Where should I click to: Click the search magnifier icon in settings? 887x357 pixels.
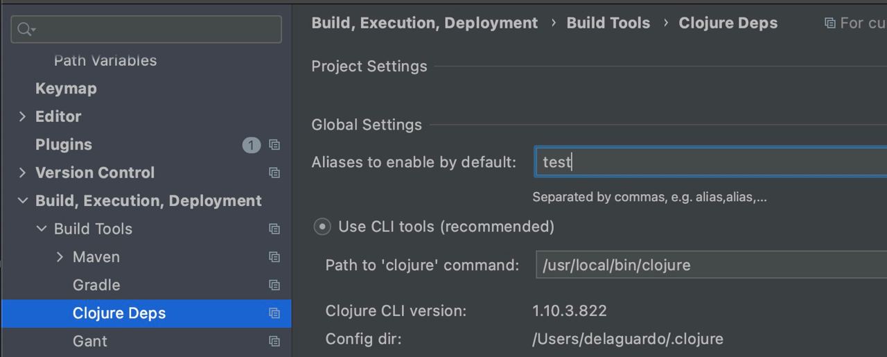[x=26, y=29]
